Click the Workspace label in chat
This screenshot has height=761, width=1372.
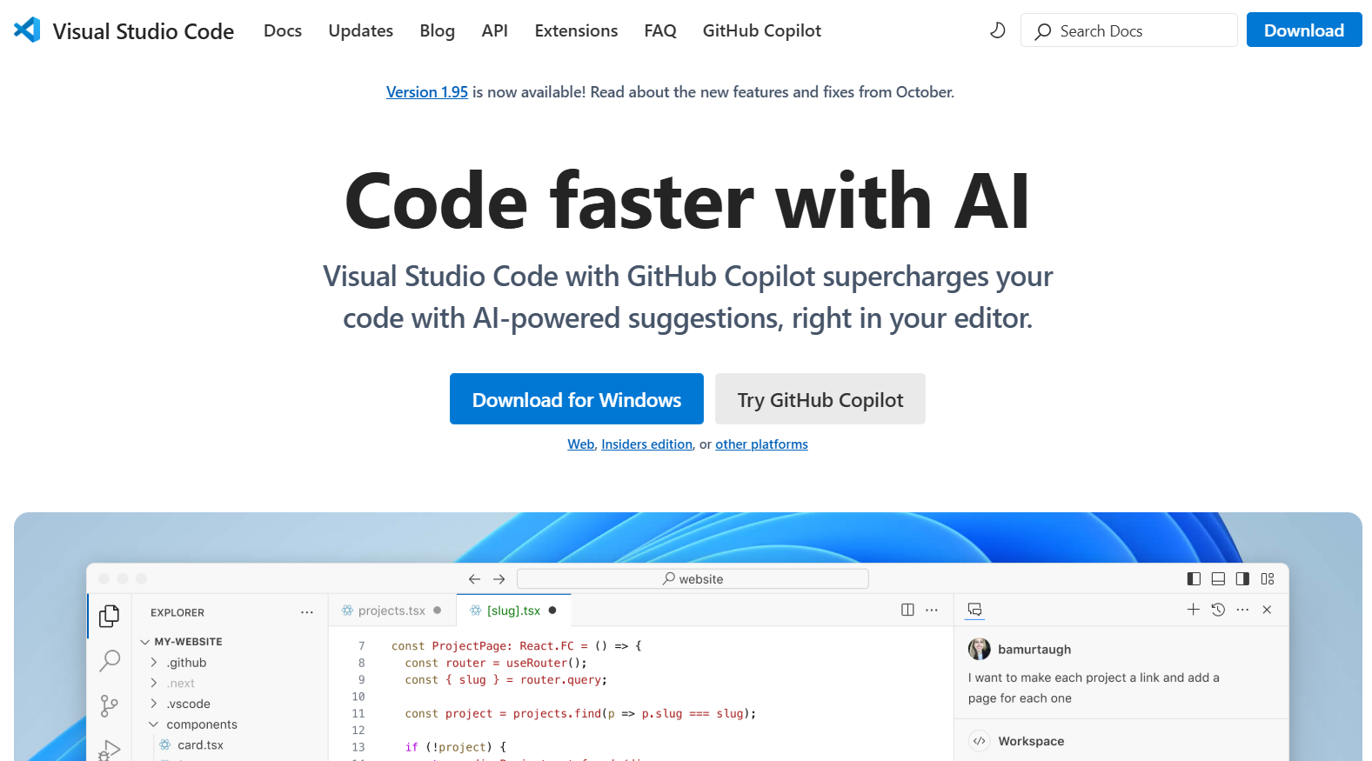[x=1031, y=741]
